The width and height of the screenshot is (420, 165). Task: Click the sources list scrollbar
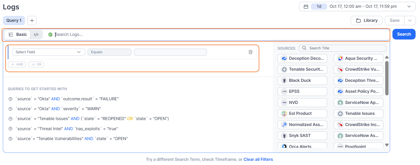(x=387, y=78)
